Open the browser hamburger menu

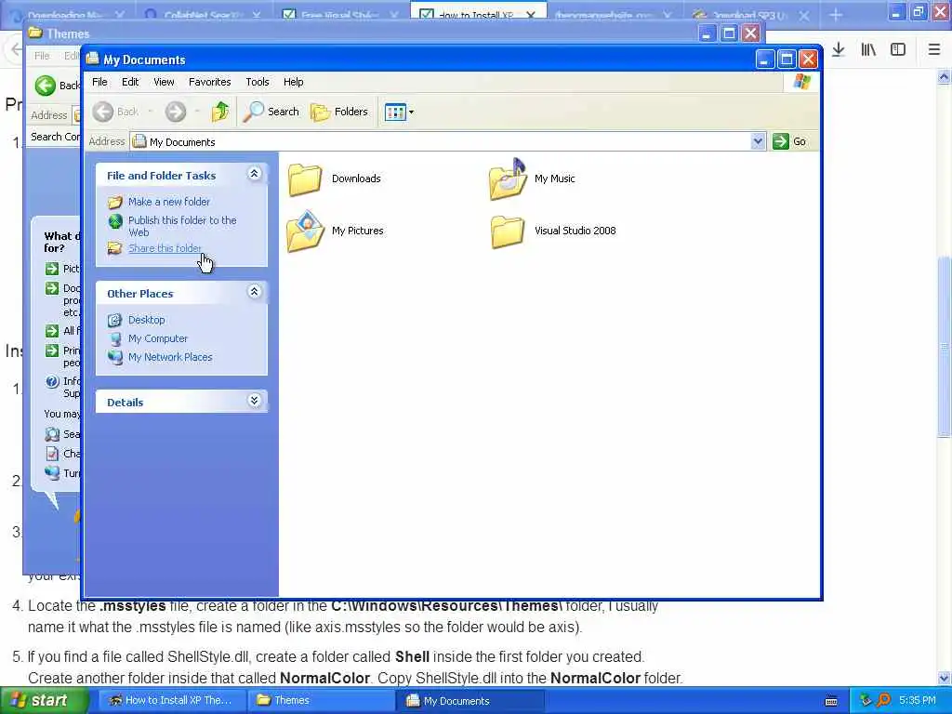933,49
